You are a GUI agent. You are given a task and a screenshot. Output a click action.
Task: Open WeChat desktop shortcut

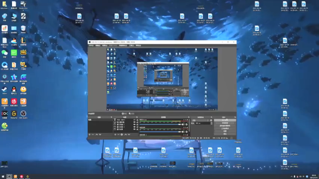tap(4, 54)
